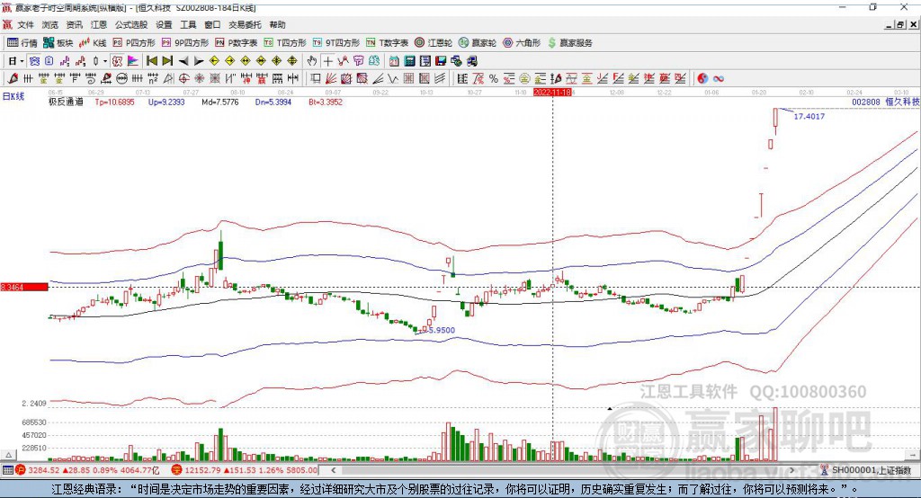Select the red pencil drawing tool
Viewport: 921px width, 498px height.
click(13, 78)
